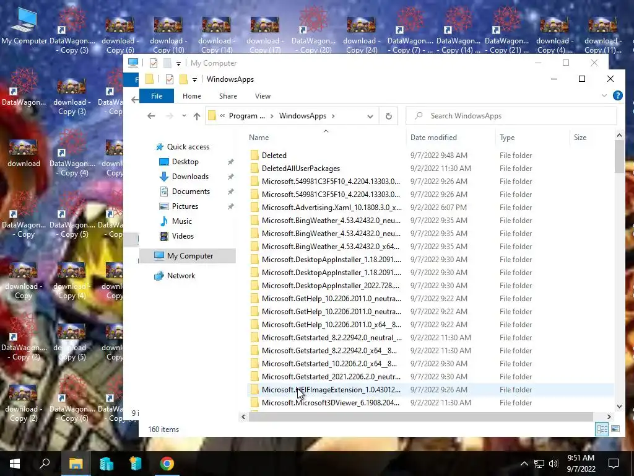
Task: Sort by Date modified column header
Action: [451, 138]
